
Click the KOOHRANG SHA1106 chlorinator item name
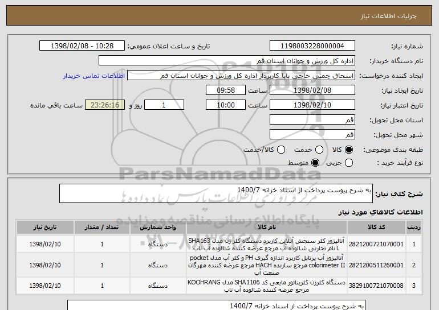[267, 286]
